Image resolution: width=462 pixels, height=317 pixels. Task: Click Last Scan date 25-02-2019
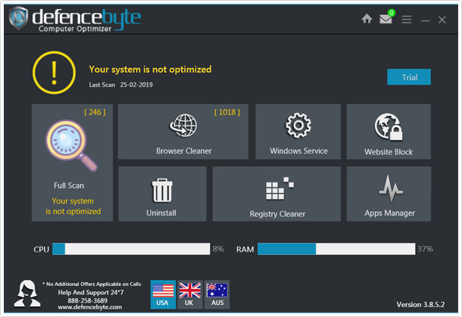tap(136, 85)
